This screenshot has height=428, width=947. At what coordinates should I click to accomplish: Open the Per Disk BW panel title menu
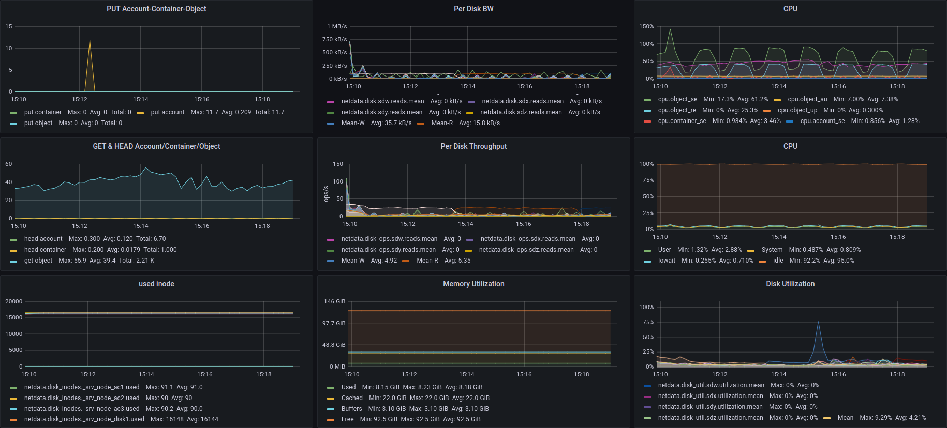tap(473, 9)
